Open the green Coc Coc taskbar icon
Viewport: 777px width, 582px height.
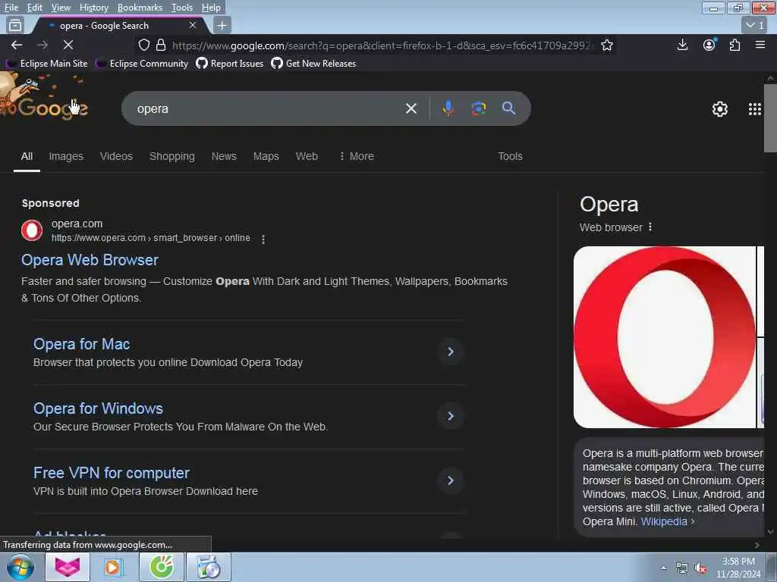[162, 567]
